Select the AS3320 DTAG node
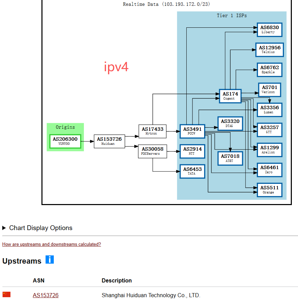The width and height of the screenshot is (298, 303). [230, 124]
